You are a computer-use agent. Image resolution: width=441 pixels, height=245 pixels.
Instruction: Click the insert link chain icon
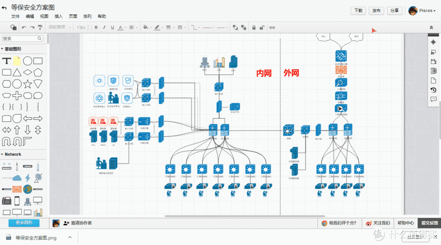272,27
